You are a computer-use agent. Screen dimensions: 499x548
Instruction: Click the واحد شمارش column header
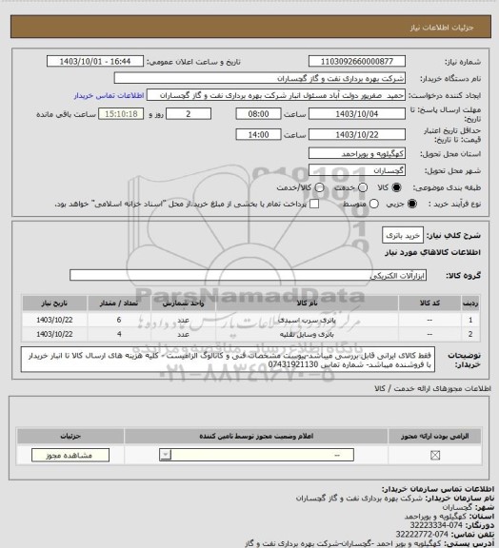coord(184,303)
